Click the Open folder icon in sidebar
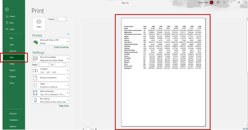 tap(7, 29)
